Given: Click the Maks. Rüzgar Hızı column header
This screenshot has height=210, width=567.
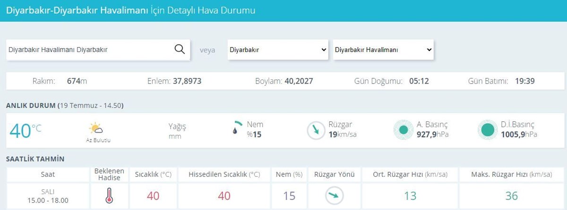Looking at the screenshot, I should [x=511, y=175].
